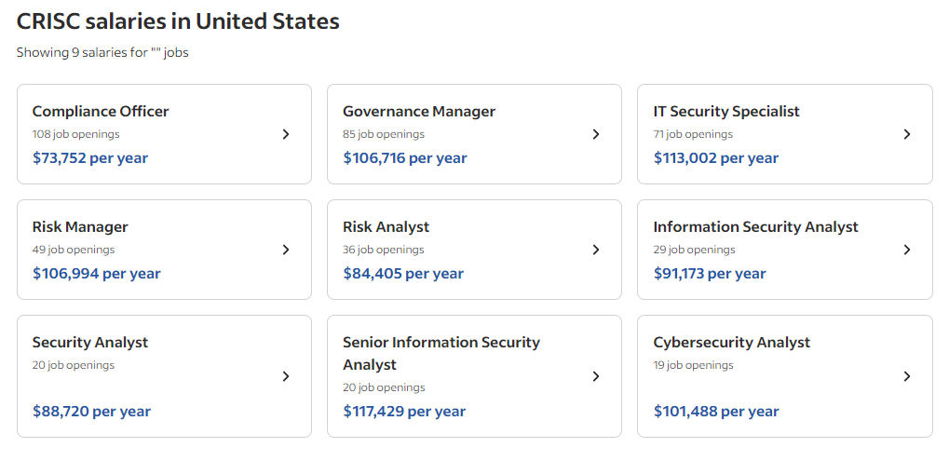This screenshot has width=949, height=461.
Task: Click the Cybersecurity Analyst chevron
Action: pos(907,376)
